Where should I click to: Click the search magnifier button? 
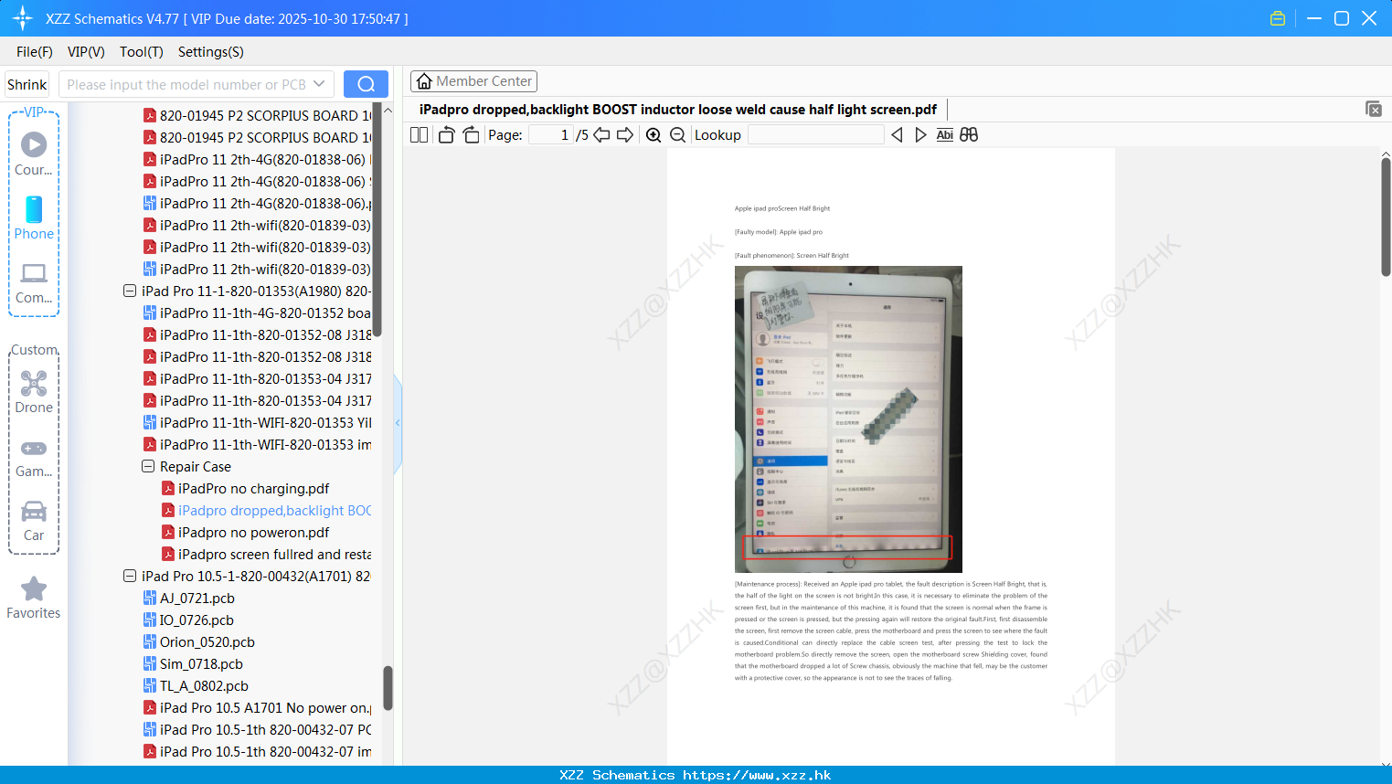366,84
